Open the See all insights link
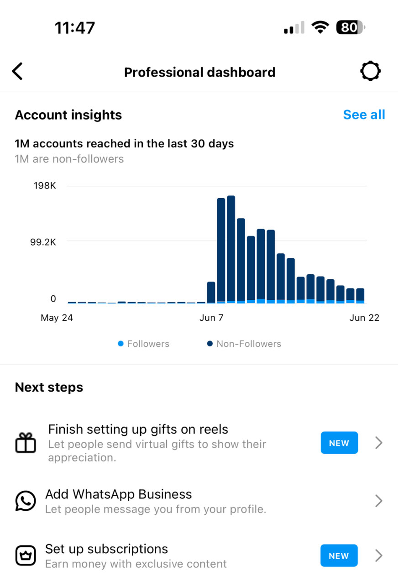Image resolution: width=398 pixels, height=576 pixels. tap(364, 115)
